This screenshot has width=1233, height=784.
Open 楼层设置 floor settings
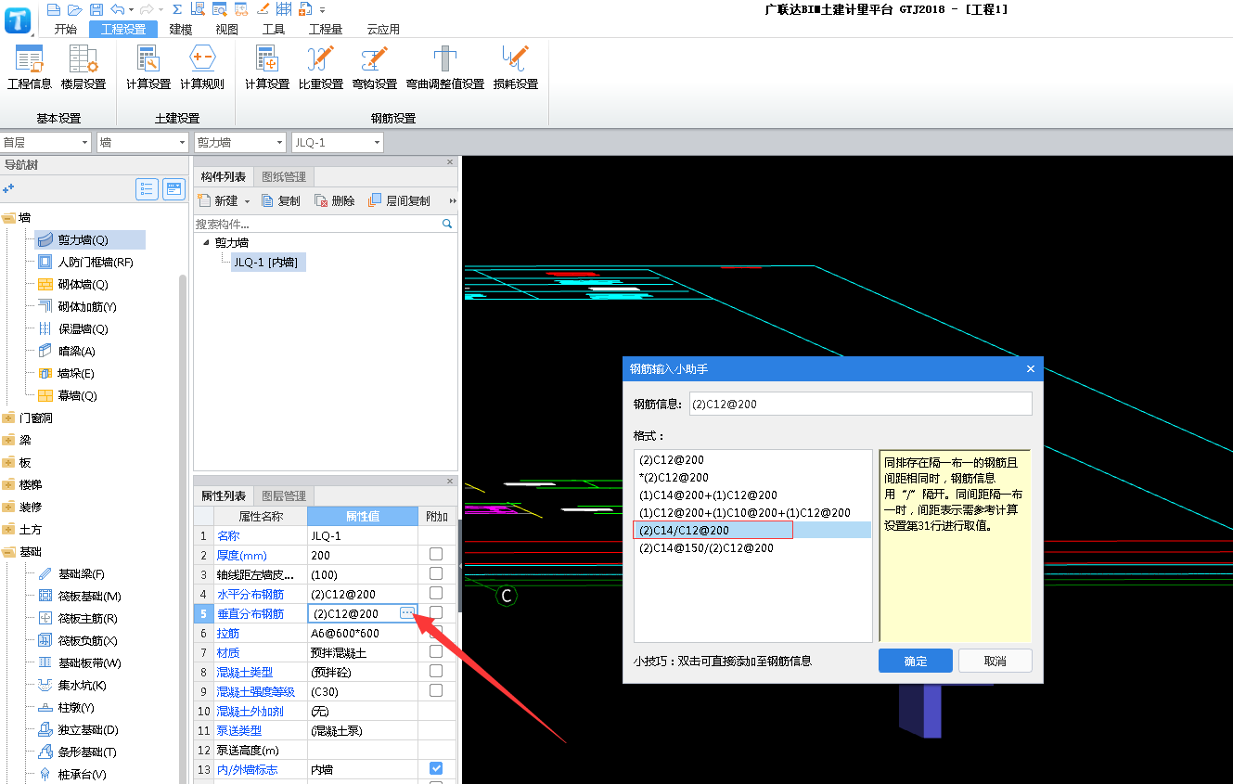pos(83,67)
